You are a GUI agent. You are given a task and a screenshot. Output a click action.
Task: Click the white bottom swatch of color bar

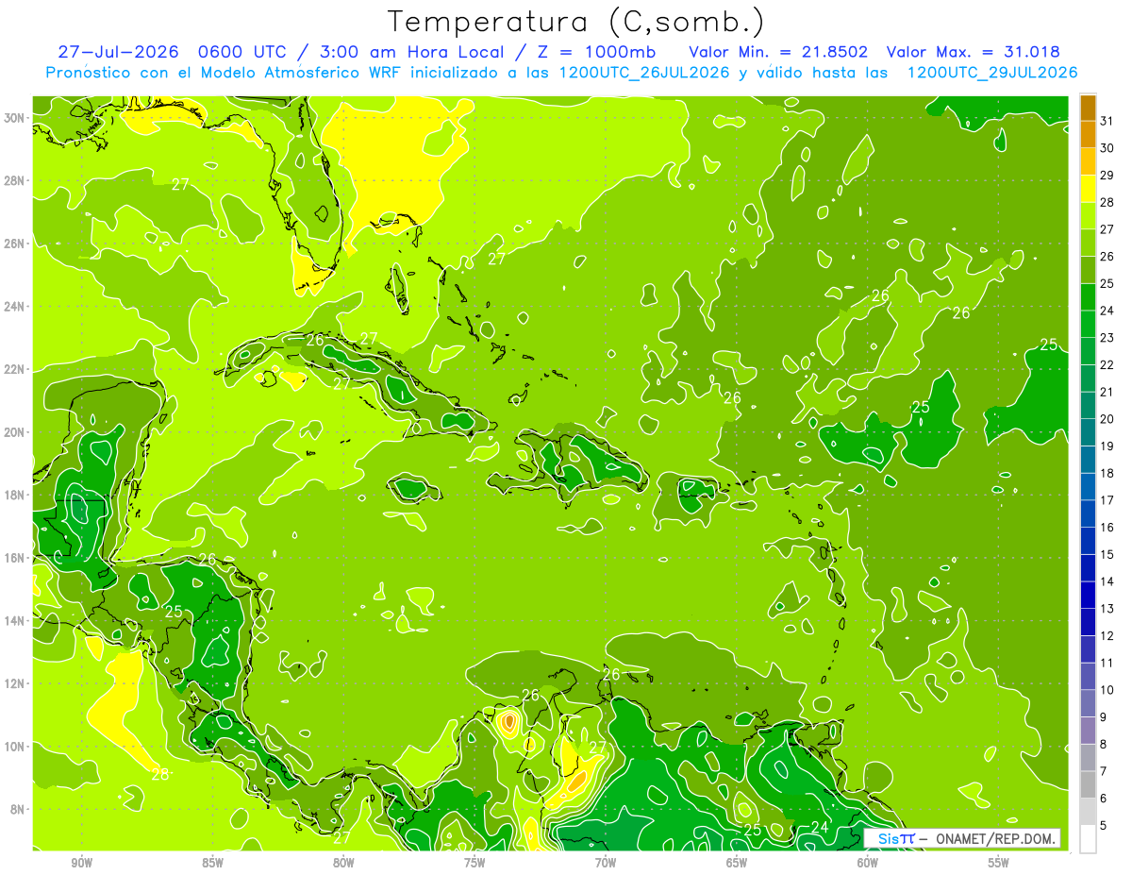(1088, 839)
